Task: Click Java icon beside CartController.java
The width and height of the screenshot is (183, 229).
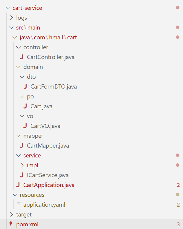Action: point(21,57)
